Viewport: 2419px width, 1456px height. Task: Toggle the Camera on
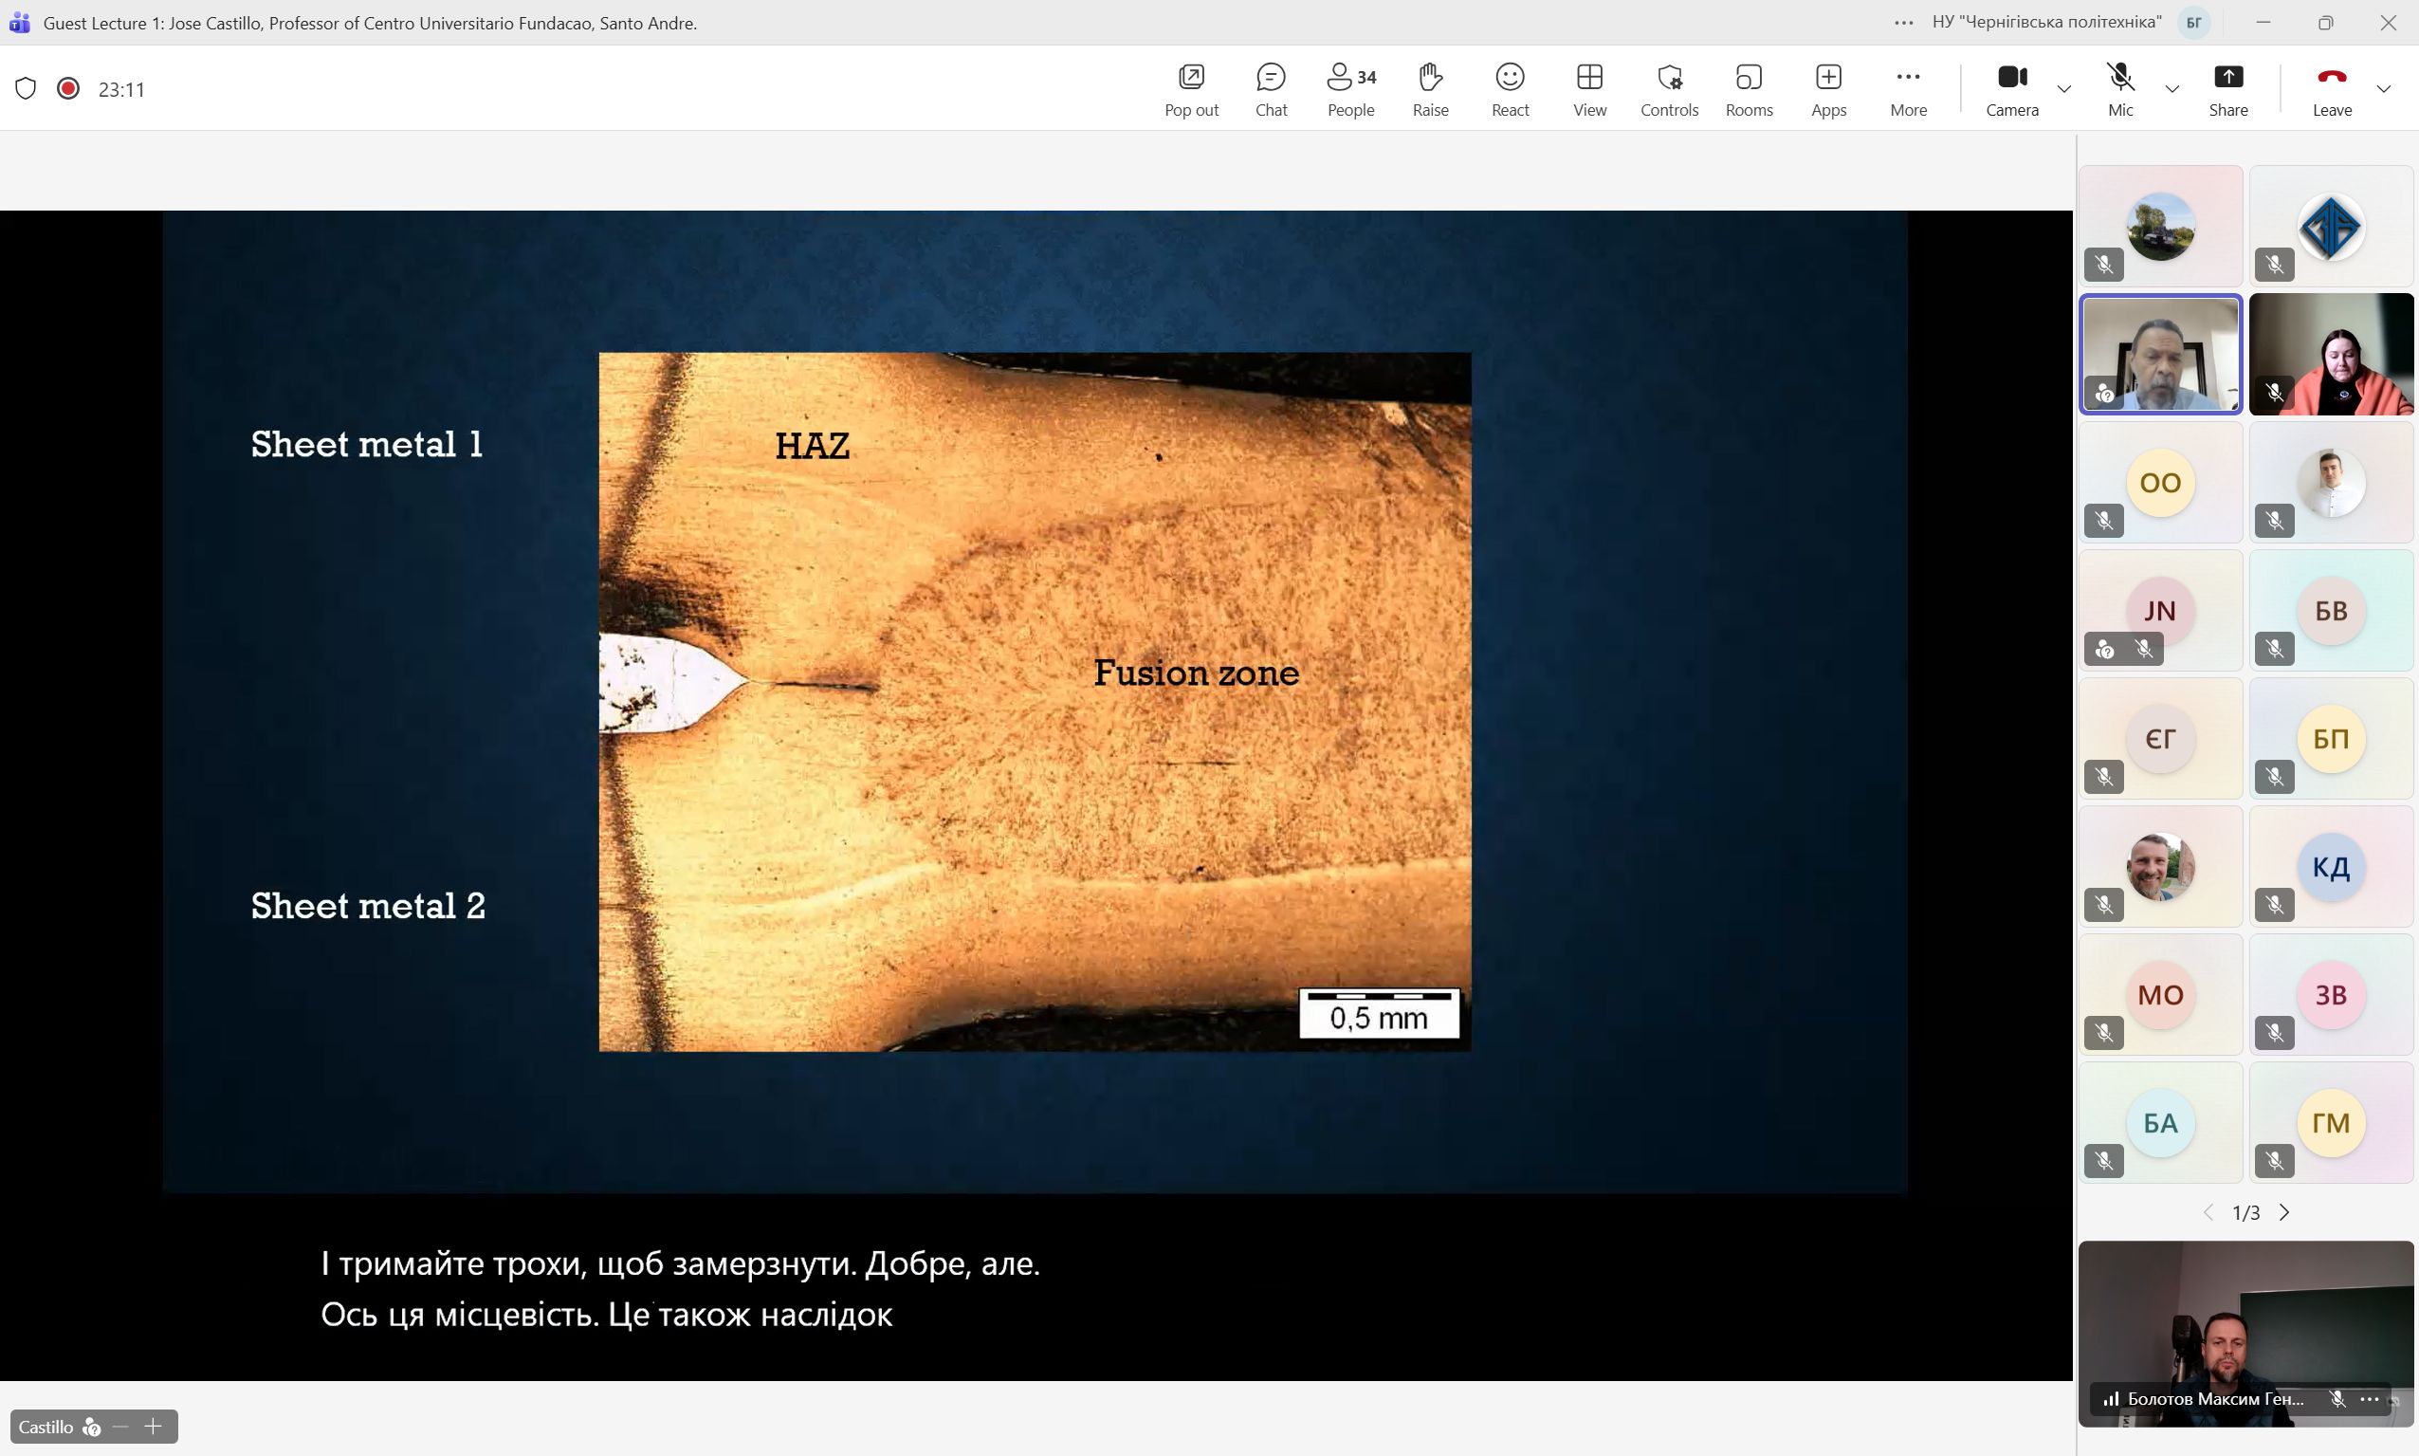2012,89
